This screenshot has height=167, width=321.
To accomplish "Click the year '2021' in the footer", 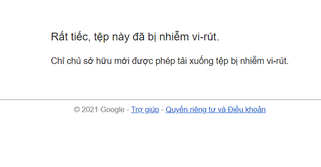I will 90,110.
